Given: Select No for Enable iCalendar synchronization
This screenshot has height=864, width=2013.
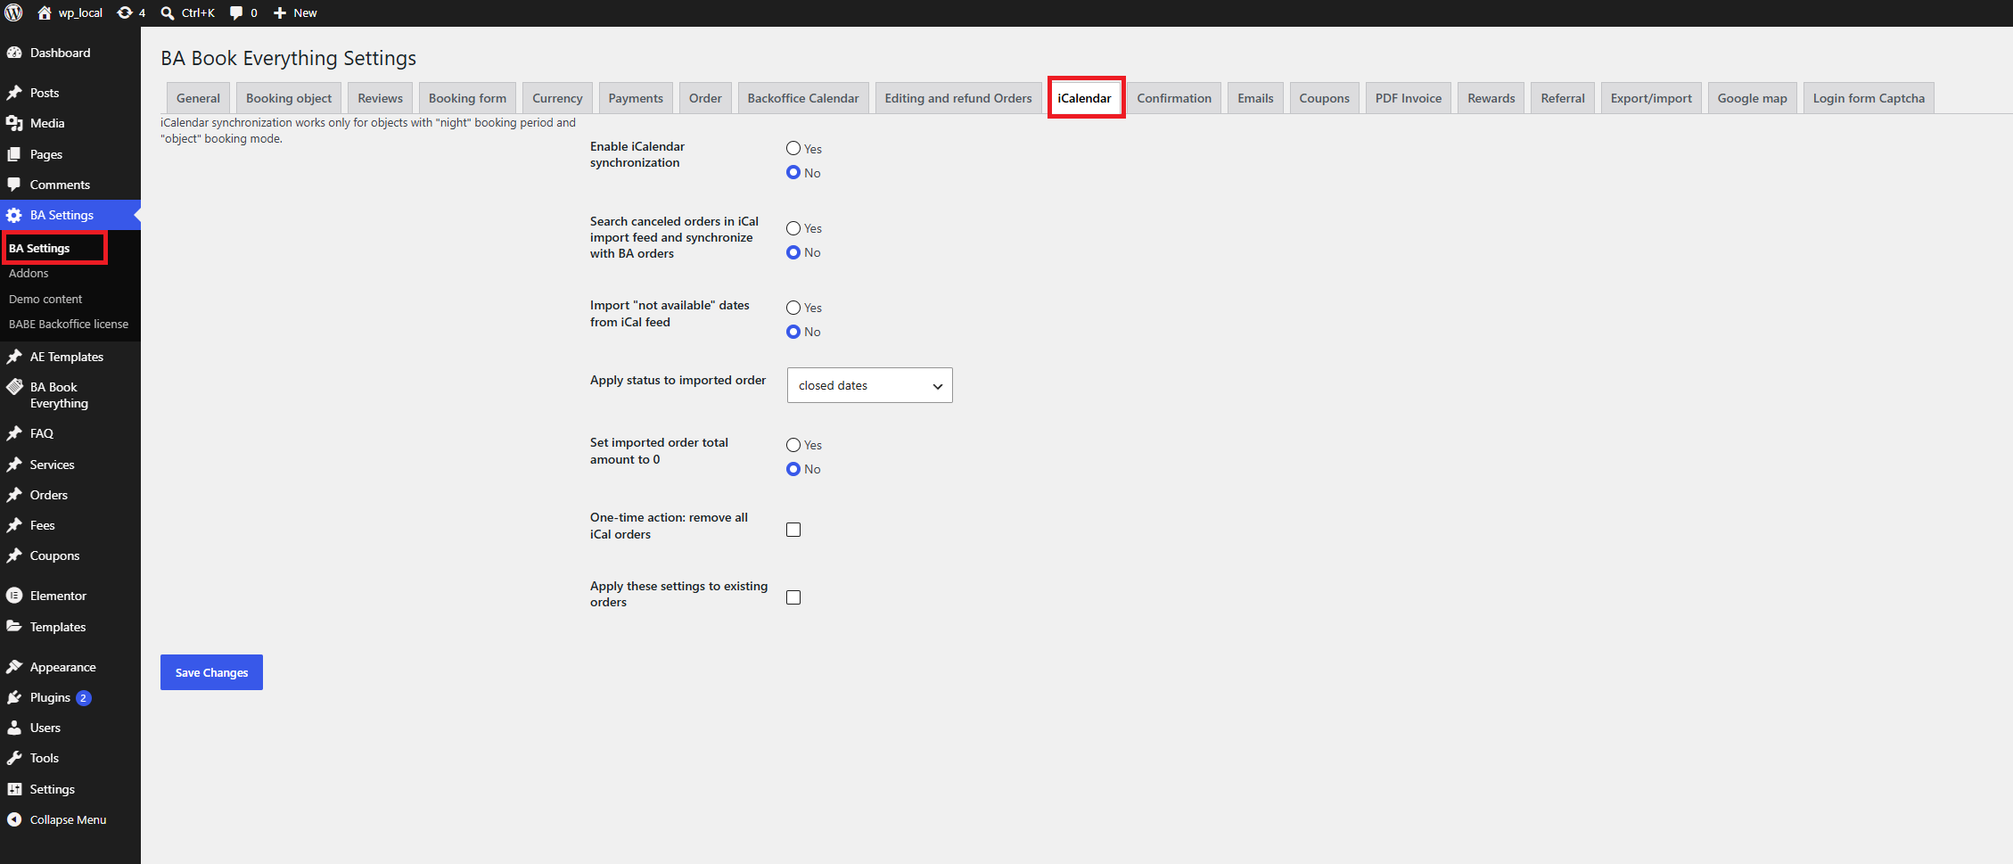Looking at the screenshot, I should click(x=793, y=173).
